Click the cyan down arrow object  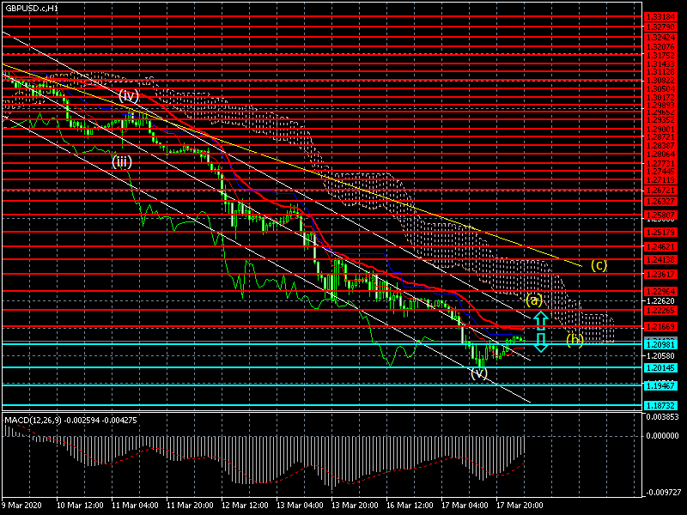(541, 342)
